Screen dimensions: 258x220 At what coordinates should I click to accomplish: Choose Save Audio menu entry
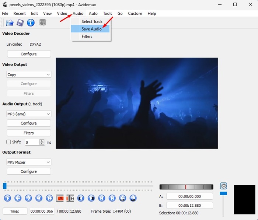point(90,29)
